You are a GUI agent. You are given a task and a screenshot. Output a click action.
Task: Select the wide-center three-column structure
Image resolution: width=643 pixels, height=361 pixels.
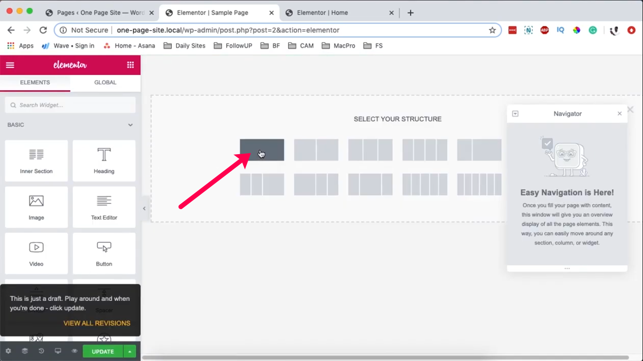click(x=370, y=184)
